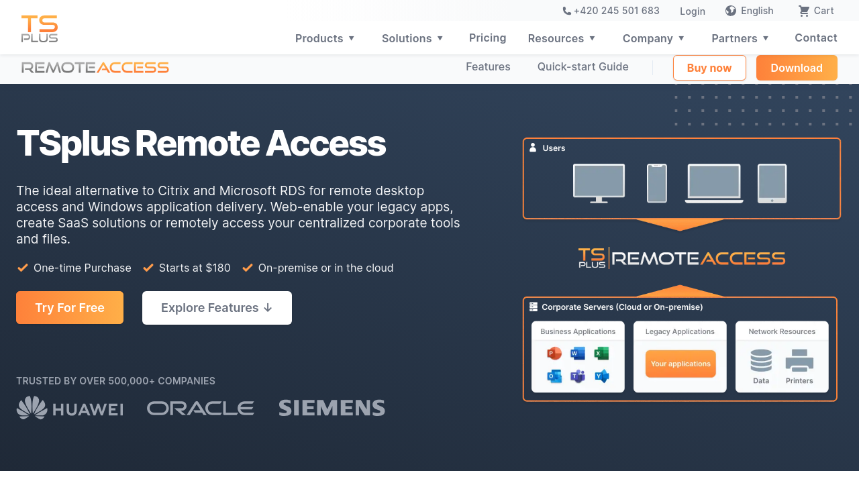This screenshot has height=483, width=859.
Task: Click the phone icon beside the number
Action: coord(567,11)
